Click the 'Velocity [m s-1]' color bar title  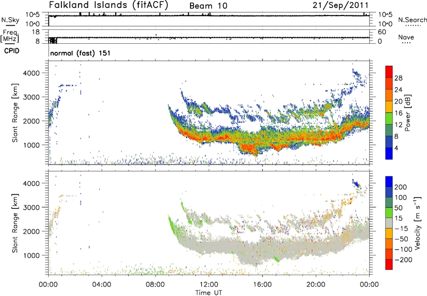pos(417,223)
